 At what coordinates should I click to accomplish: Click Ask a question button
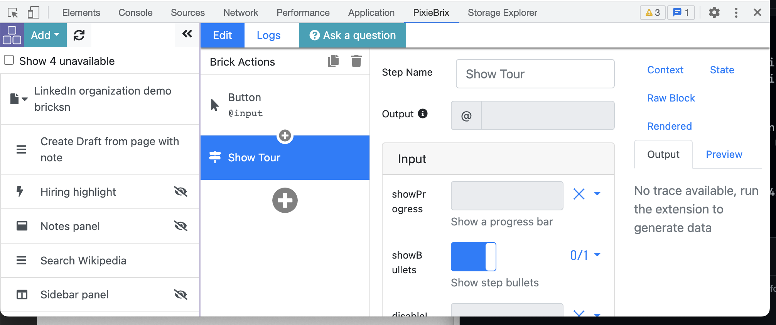pos(353,35)
